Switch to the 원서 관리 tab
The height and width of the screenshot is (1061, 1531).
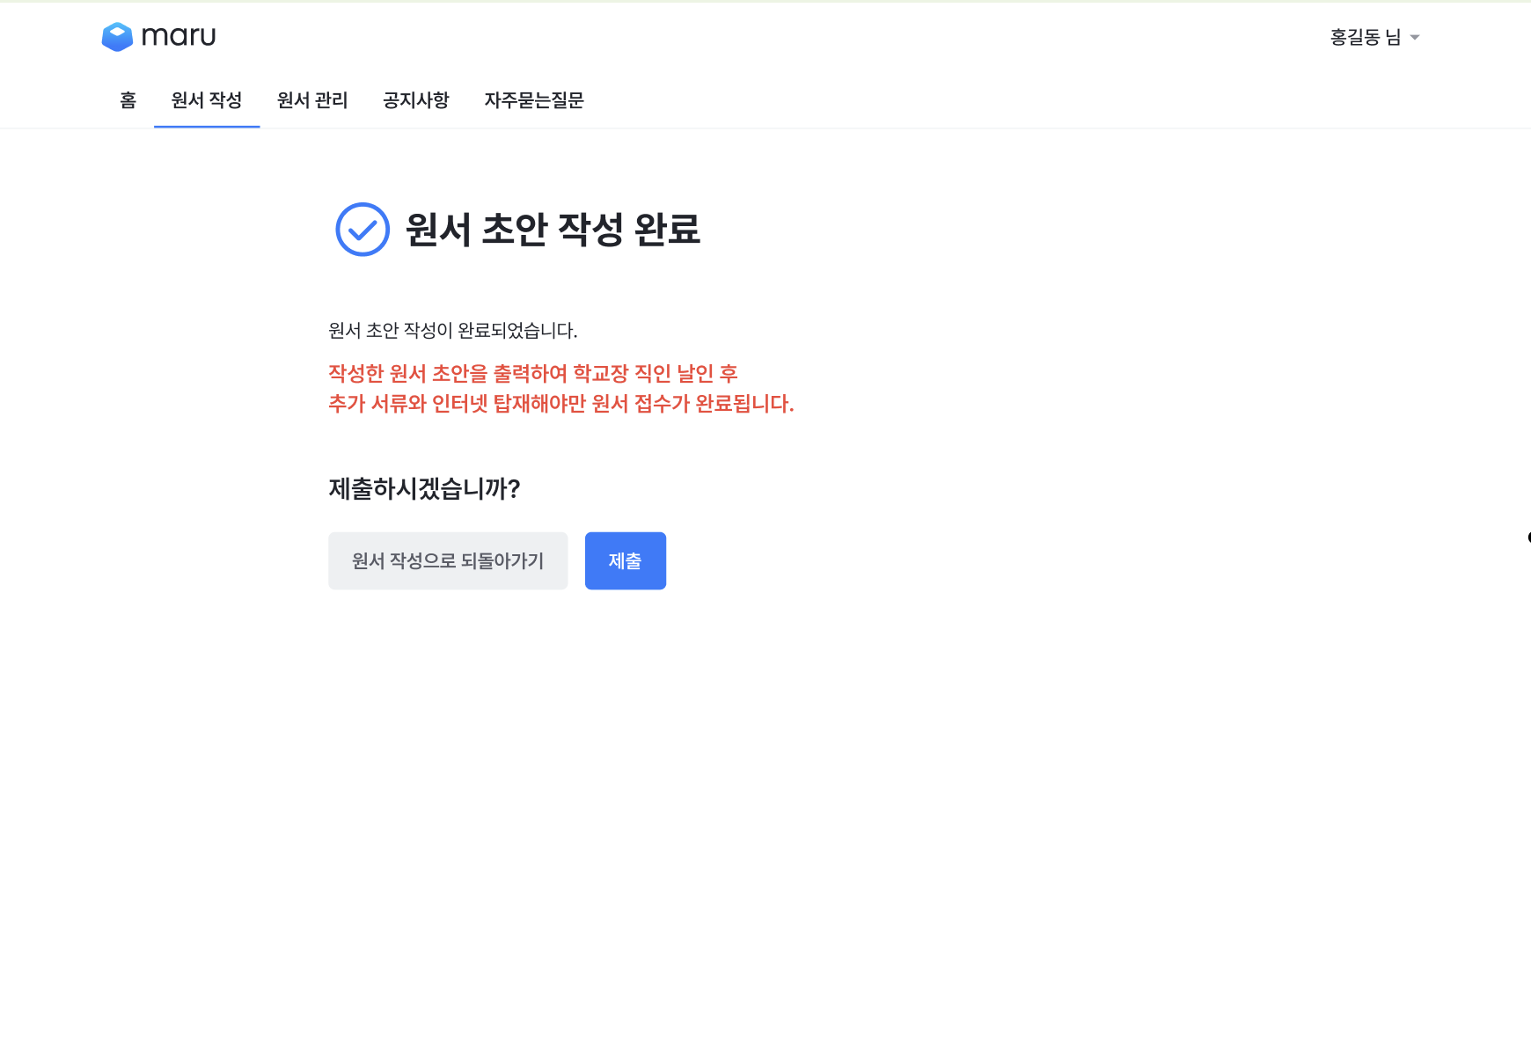(312, 100)
